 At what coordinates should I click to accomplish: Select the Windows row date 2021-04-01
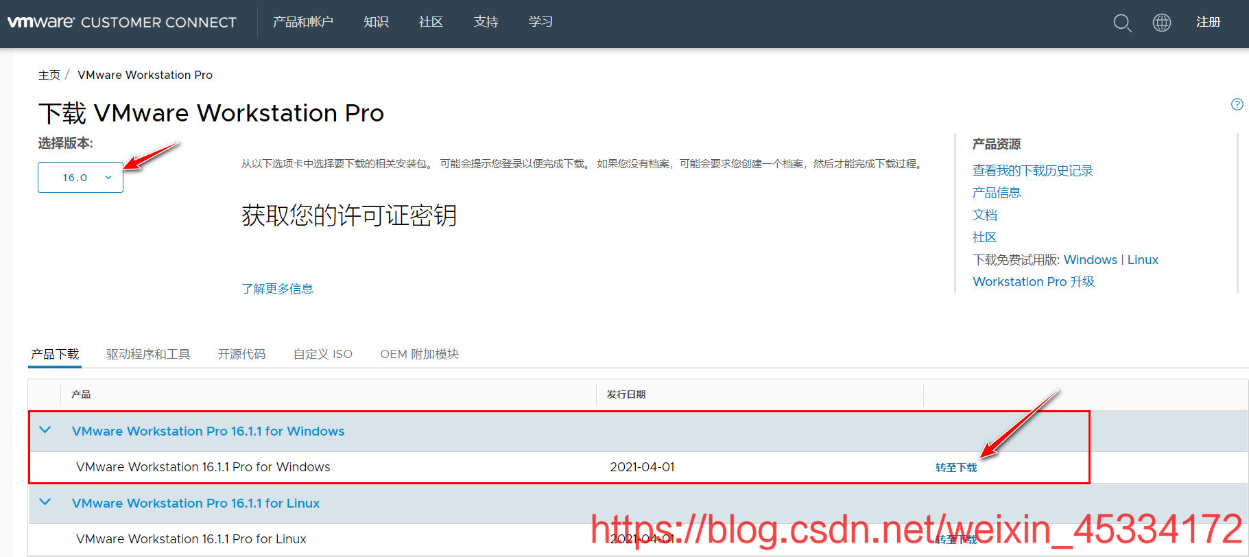pos(642,467)
